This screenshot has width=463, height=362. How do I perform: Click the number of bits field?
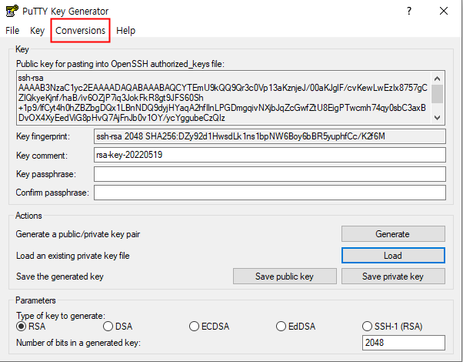(x=403, y=343)
